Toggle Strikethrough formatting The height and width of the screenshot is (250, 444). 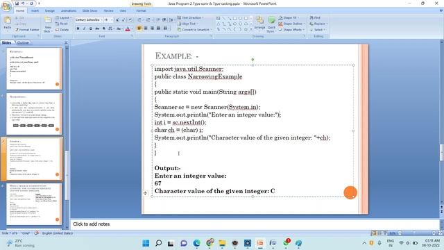97,28
